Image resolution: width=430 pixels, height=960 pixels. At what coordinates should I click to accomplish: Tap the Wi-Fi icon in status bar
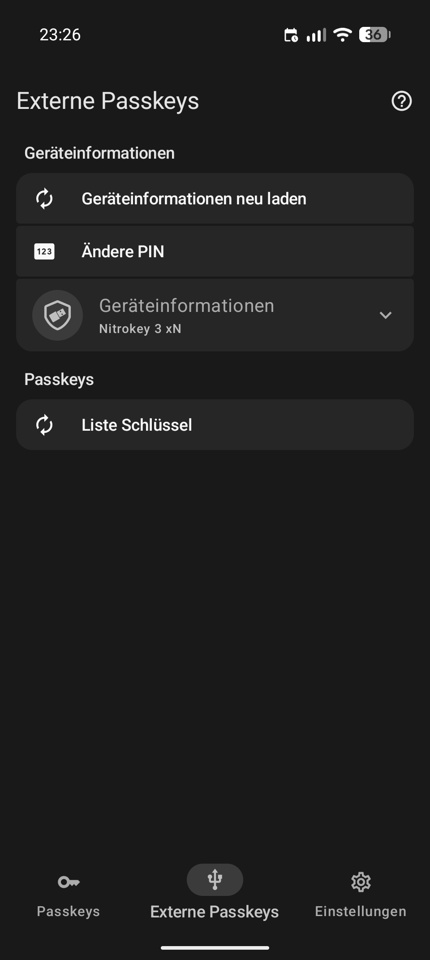(343, 35)
